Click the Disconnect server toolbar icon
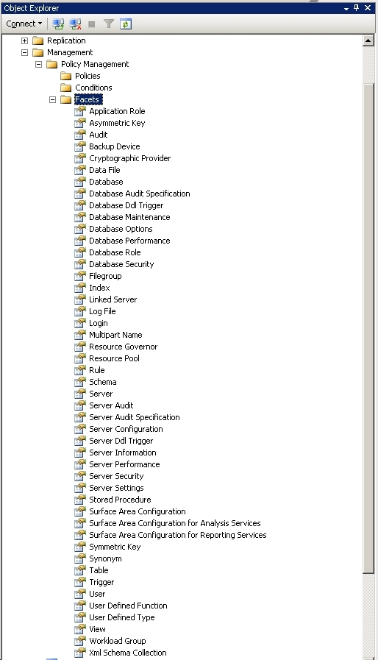The image size is (378, 660). point(75,24)
